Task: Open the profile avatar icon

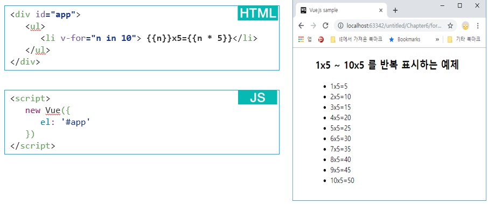Action: coord(465,26)
